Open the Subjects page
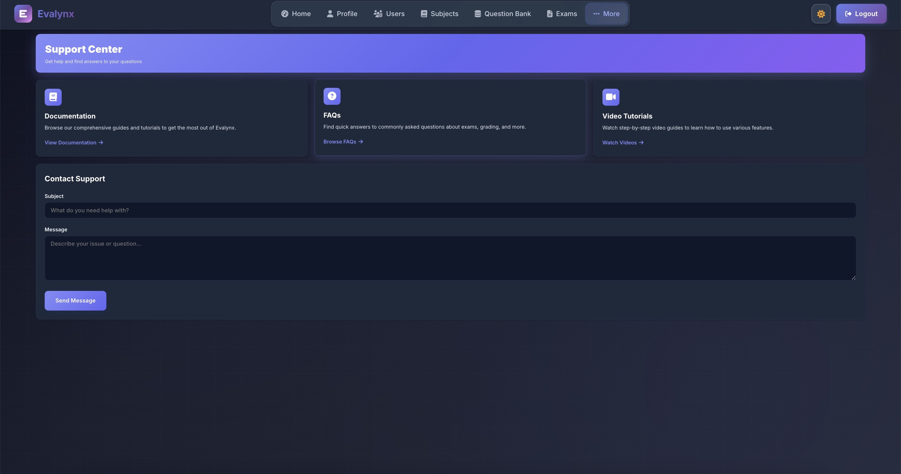The image size is (901, 474). point(439,14)
